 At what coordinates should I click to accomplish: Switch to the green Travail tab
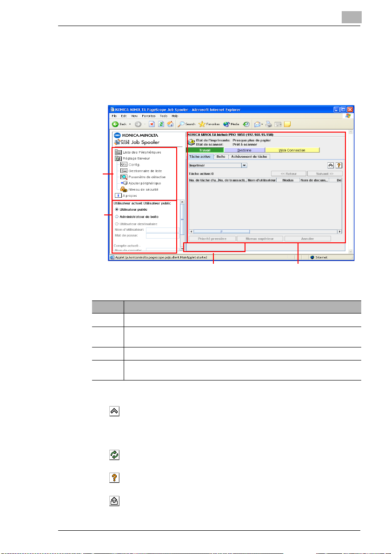[205, 150]
